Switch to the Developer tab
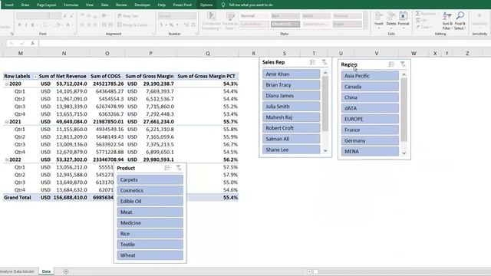Viewport: 491px width, 276px height. pyautogui.click(x=142, y=5)
